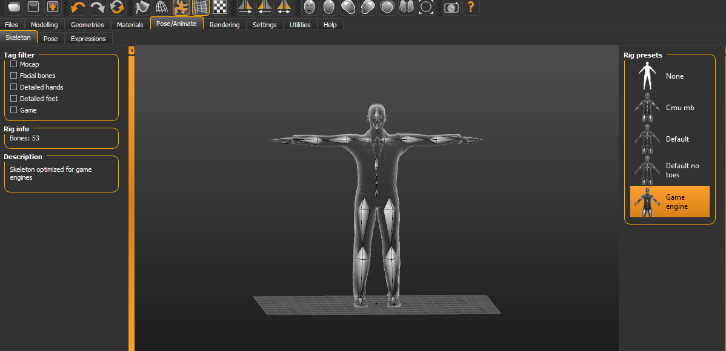Image resolution: width=726 pixels, height=351 pixels.
Task: Enable the Game tag filter
Action: (13, 110)
